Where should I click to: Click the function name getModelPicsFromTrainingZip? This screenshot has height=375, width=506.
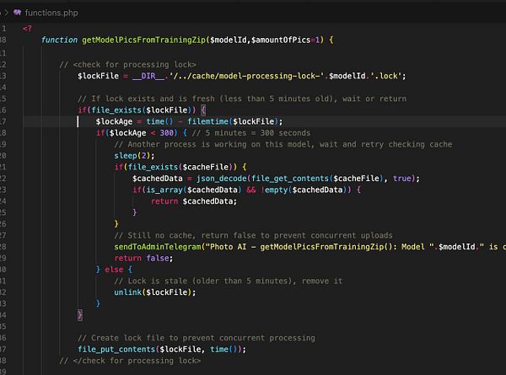(x=143, y=40)
